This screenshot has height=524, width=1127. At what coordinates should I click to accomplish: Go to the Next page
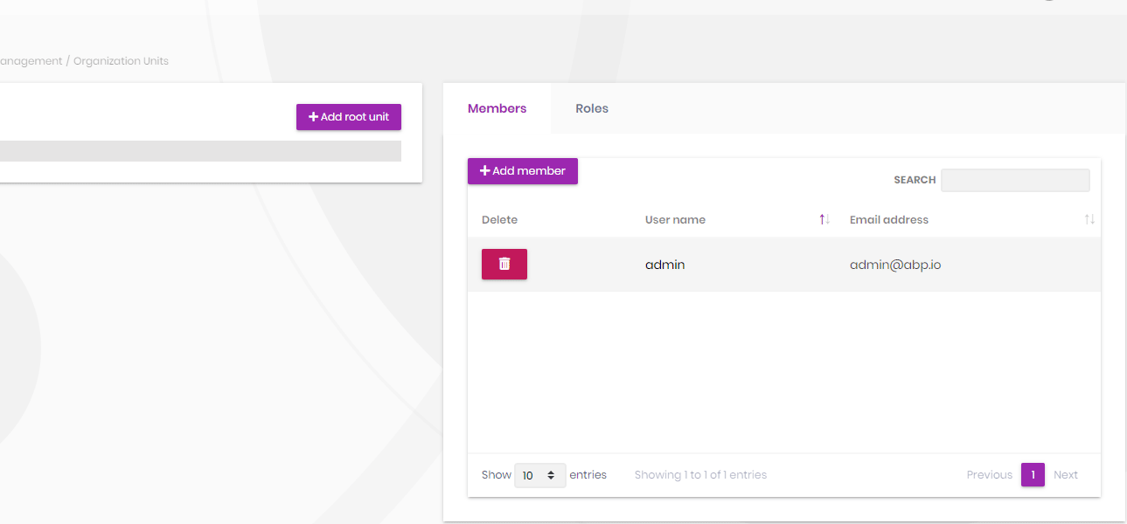point(1065,475)
